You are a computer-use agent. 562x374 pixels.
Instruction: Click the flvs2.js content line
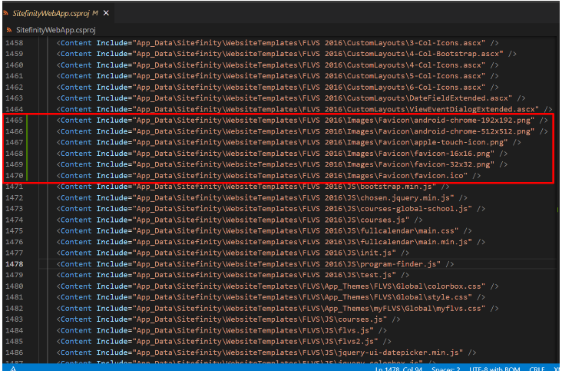[224, 342]
